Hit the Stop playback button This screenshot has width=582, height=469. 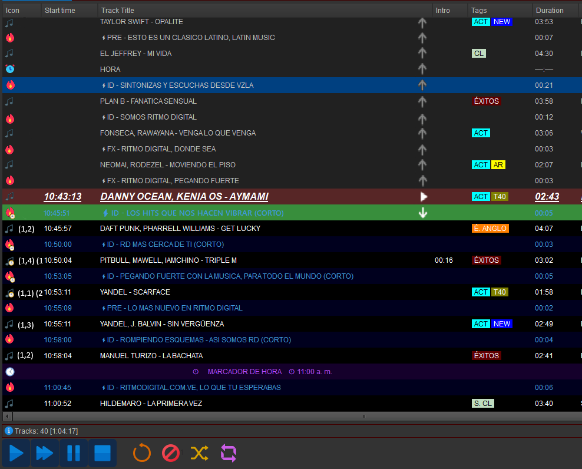[102, 453]
